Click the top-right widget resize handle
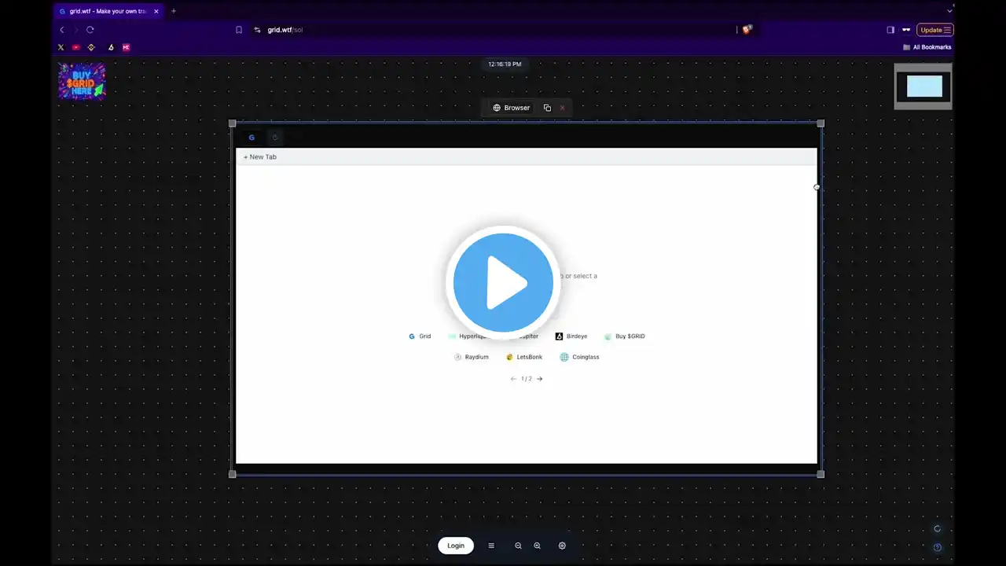Viewport: 1006px width, 566px height. coord(821,123)
